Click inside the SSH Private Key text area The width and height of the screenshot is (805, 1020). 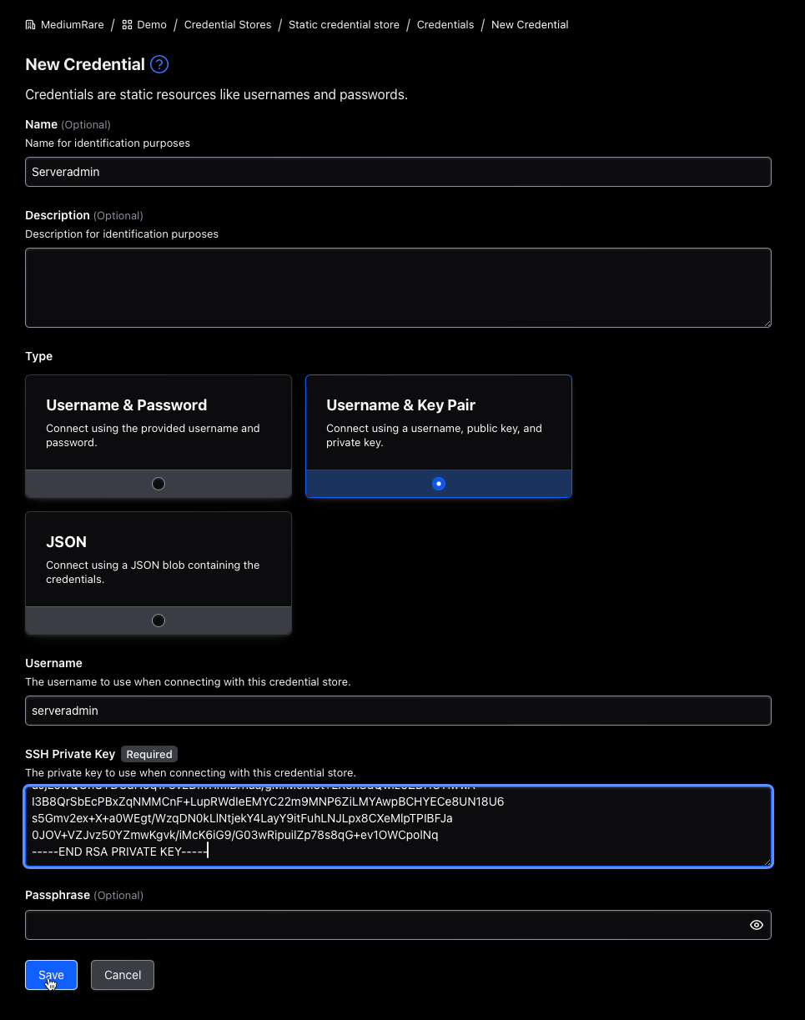click(398, 826)
